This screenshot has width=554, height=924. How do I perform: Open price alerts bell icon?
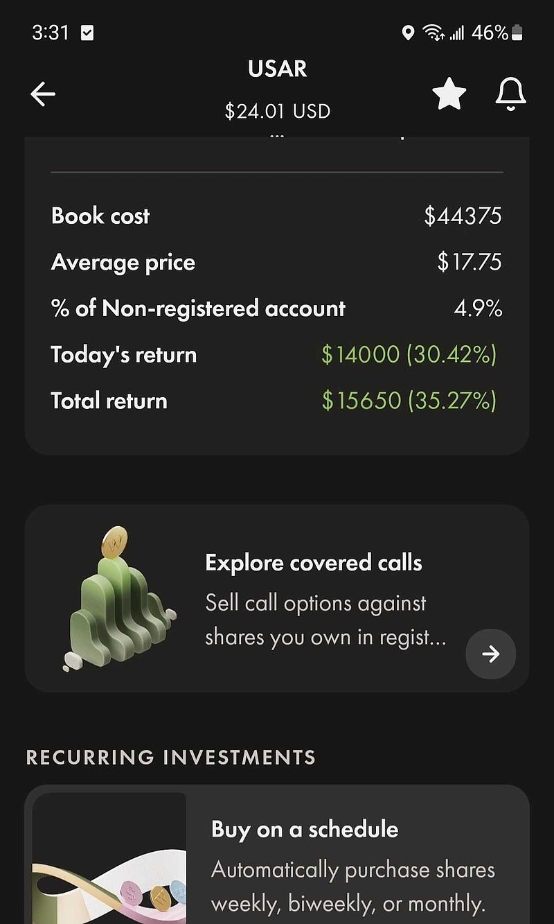pos(510,94)
